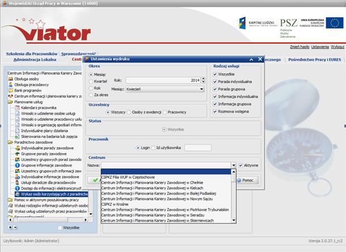Click the Wyloguj link
The height and width of the screenshot is (252, 346).
[x=338, y=47]
